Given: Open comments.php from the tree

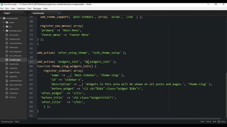Looking at the screenshot, I should pos(15,43).
